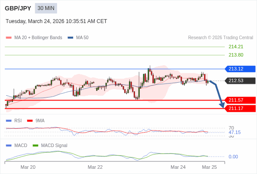Click the MA 20 + Bollinger Bands legend label
This screenshot has height=174, width=257.
[38, 38]
